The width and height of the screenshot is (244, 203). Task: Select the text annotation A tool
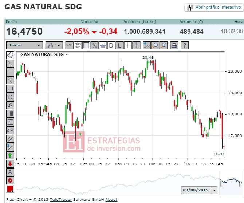[10, 172]
